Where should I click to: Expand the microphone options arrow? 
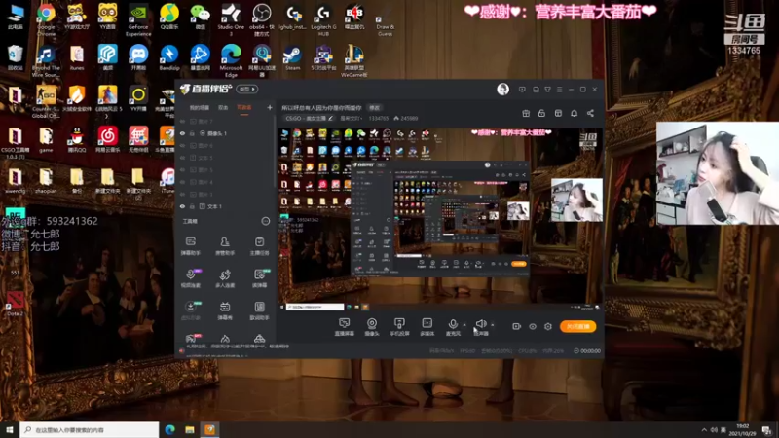(x=464, y=325)
